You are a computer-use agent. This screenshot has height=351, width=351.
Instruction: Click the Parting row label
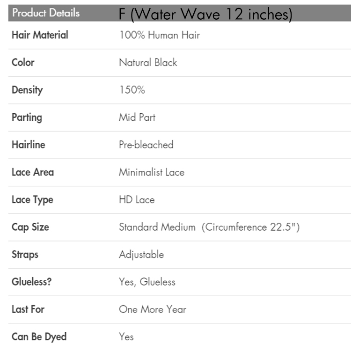point(27,117)
